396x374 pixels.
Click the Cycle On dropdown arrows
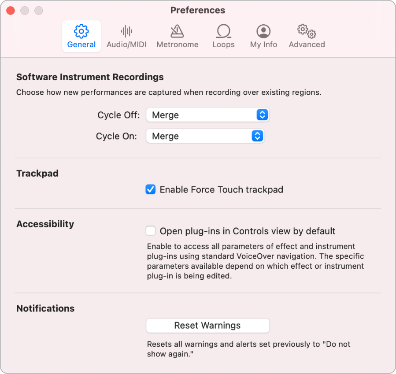tap(257, 137)
